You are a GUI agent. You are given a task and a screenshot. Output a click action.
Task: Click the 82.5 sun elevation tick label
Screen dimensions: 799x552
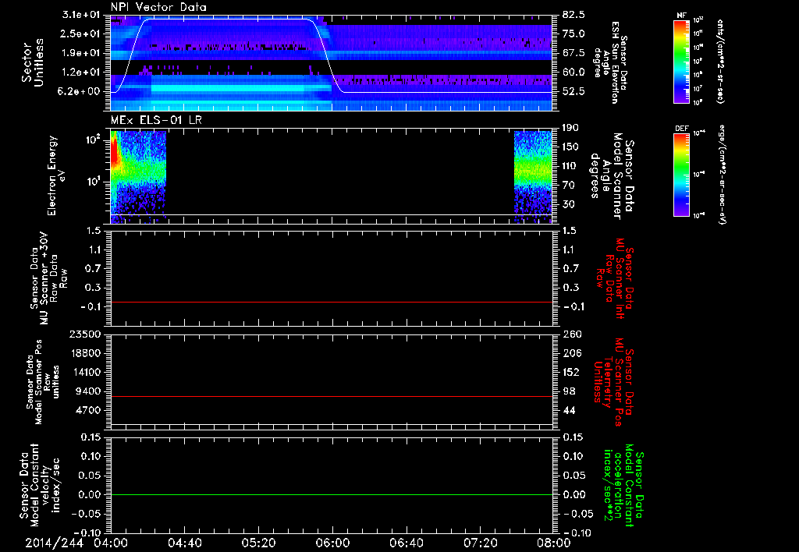(x=574, y=15)
